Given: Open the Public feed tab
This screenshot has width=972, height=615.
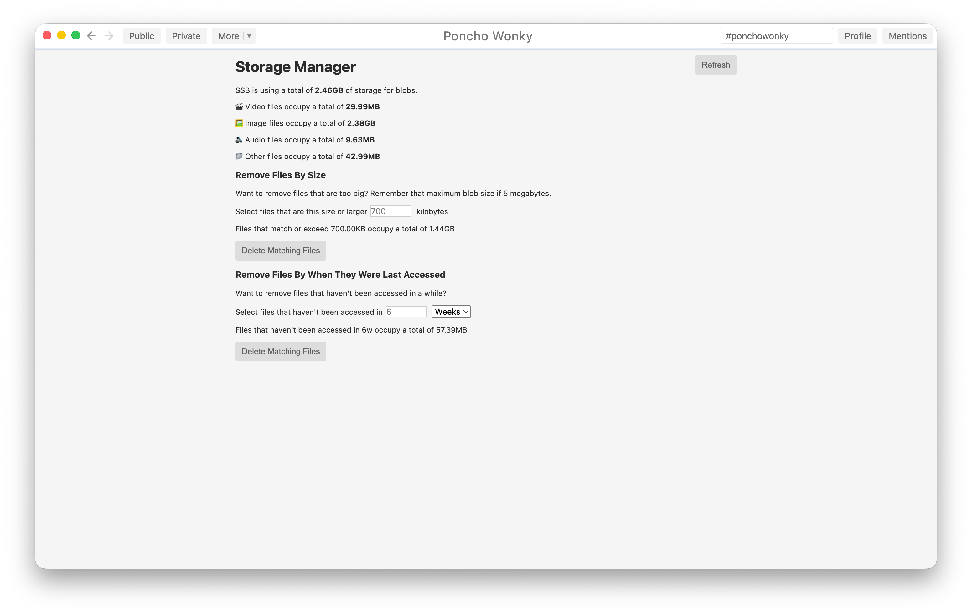Looking at the screenshot, I should click(141, 36).
